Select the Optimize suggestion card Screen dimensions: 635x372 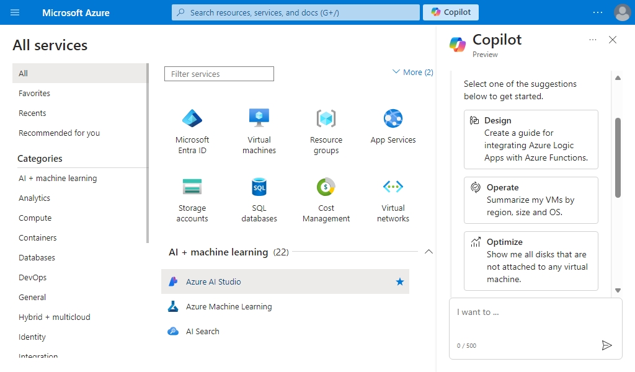531,260
